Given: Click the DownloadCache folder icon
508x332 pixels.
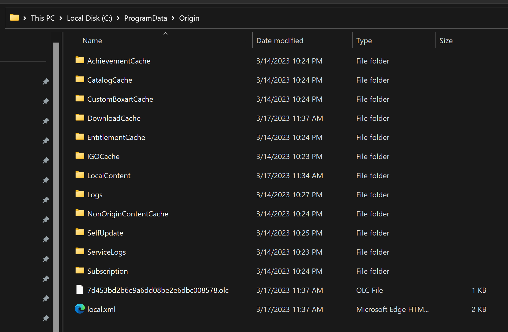Looking at the screenshot, I should point(80,117).
